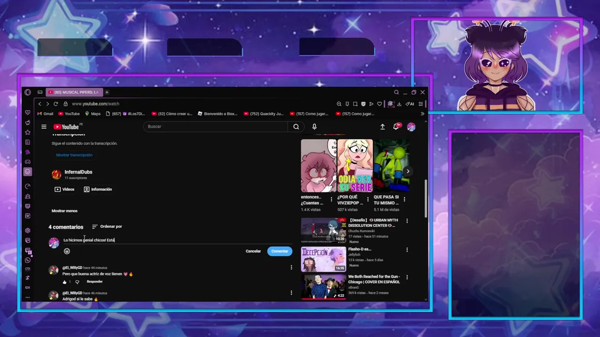600x337 pixels.
Task: Open the pin icon in address bar
Action: click(347, 104)
